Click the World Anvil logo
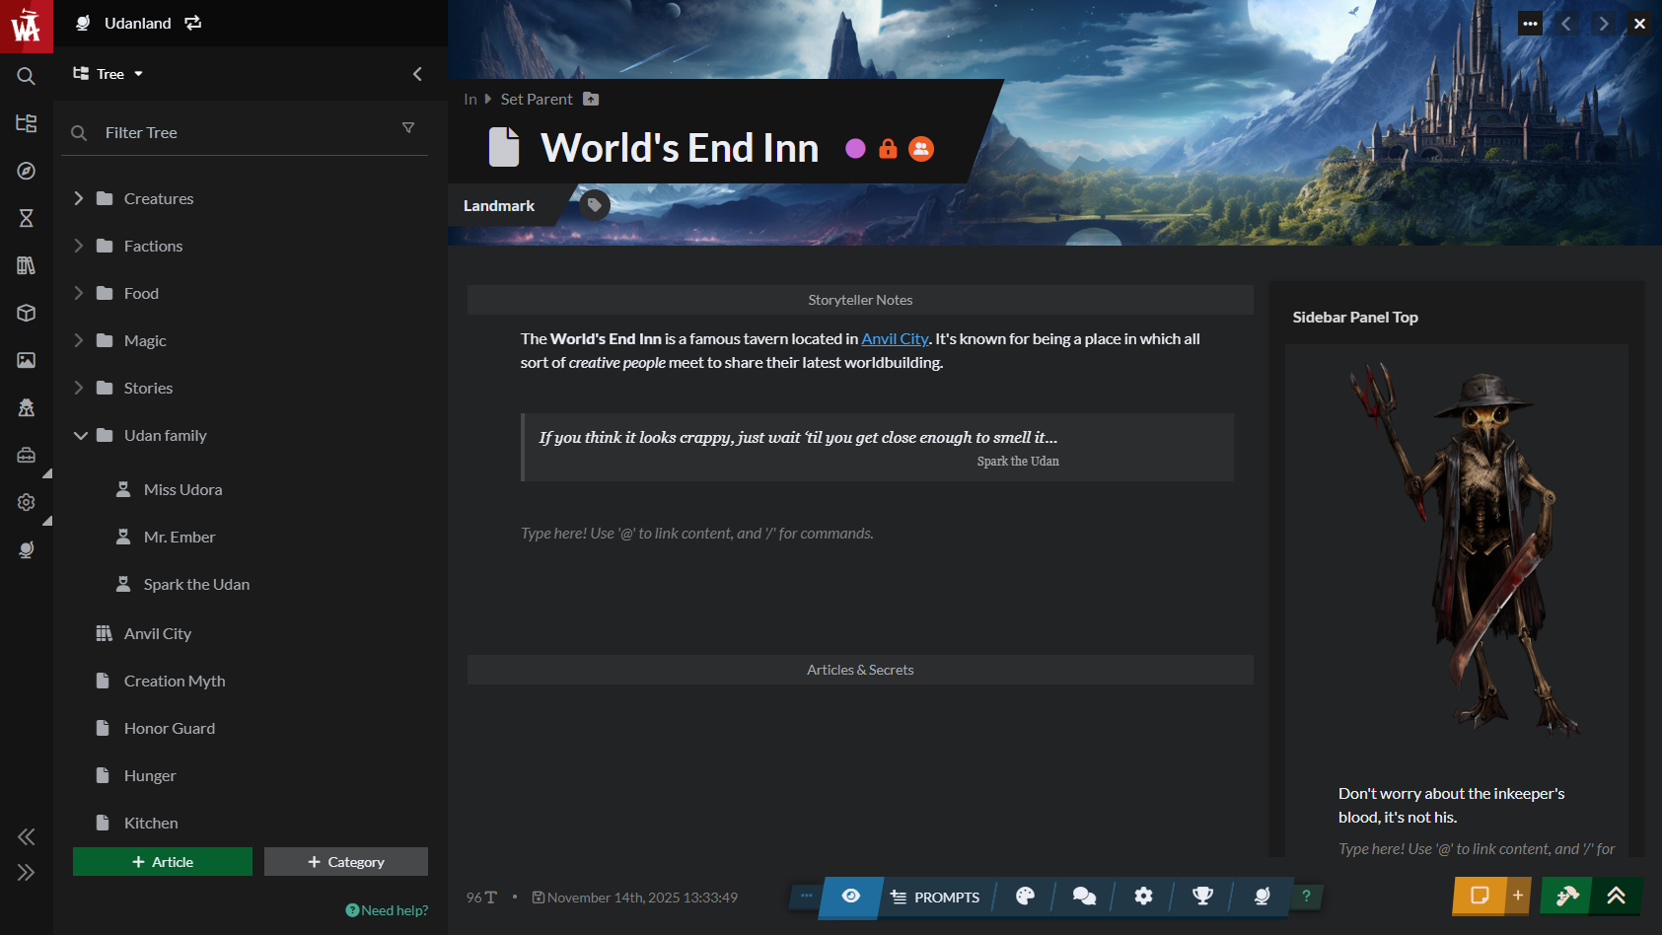Screen dimensions: 1662x935 pyautogui.click(x=27, y=27)
